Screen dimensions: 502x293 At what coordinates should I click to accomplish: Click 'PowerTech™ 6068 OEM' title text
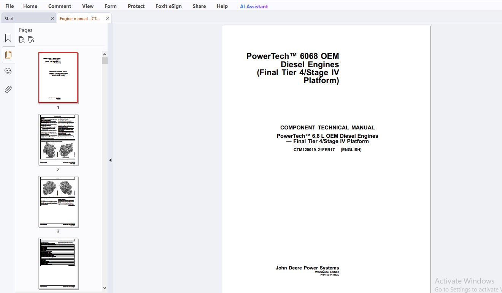292,56
